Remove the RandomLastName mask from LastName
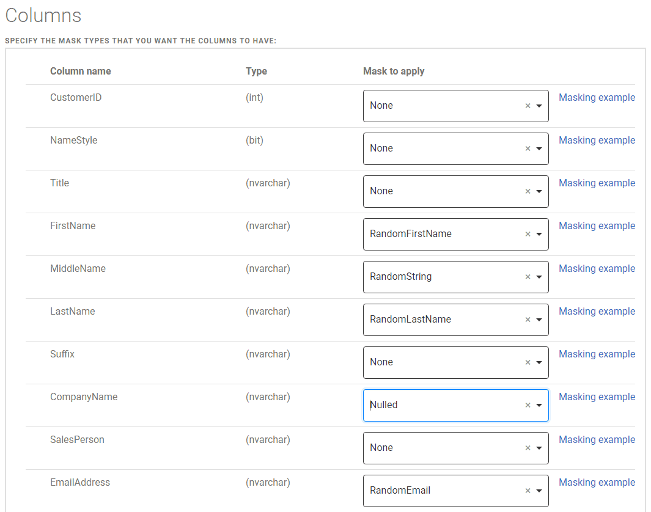Viewport: 651px width, 512px height. (x=527, y=320)
